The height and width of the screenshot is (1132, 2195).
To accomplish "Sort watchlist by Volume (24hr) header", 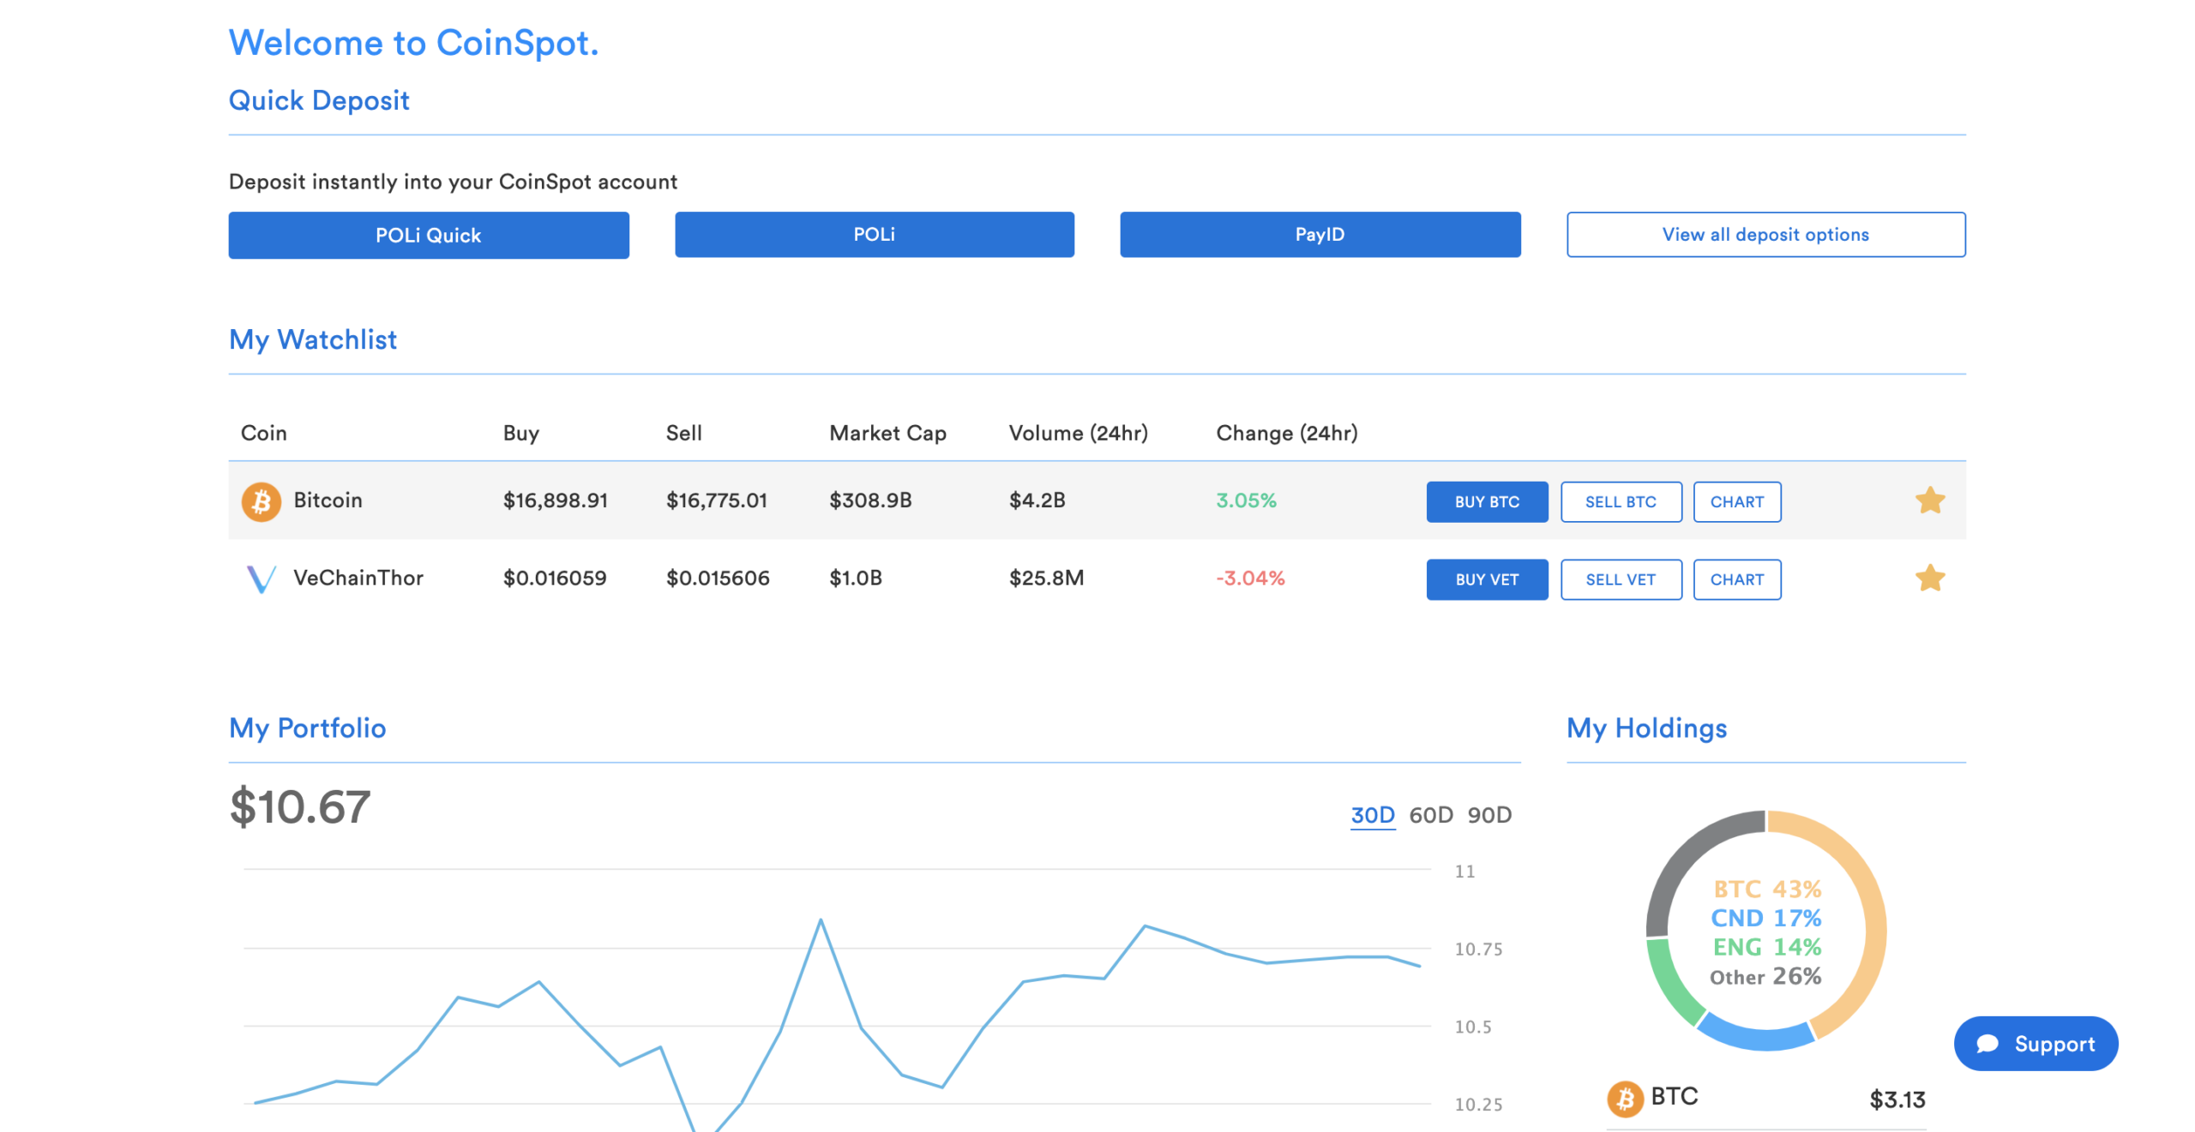I will click(1078, 433).
